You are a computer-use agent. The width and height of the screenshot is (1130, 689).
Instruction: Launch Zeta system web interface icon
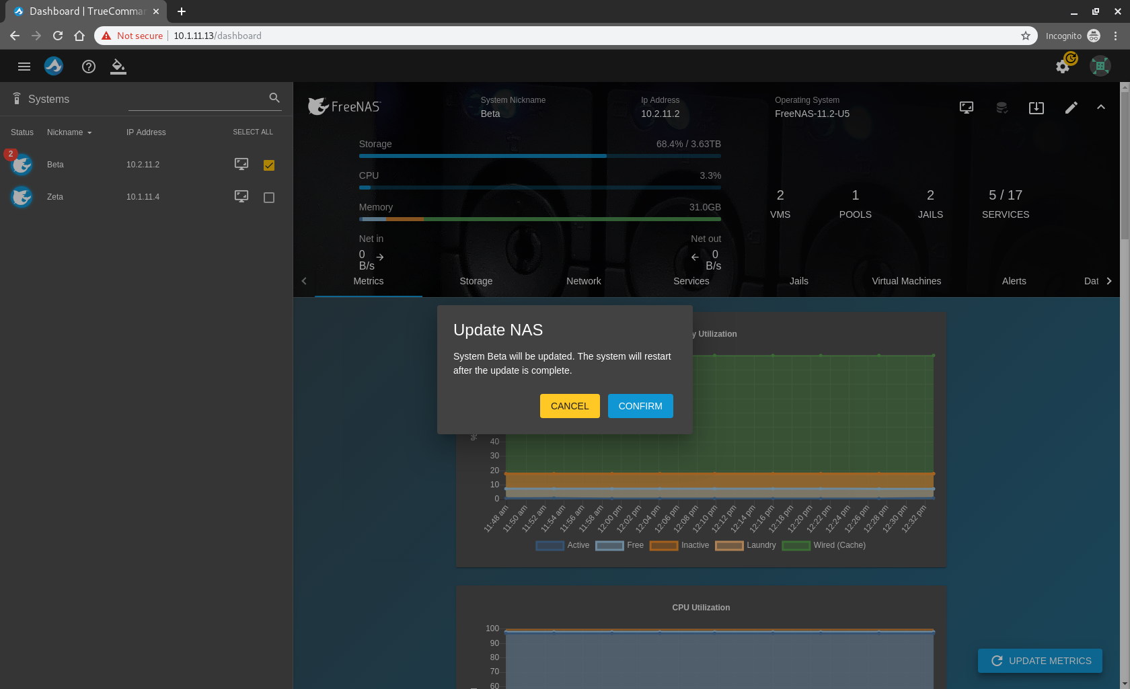pyautogui.click(x=241, y=196)
